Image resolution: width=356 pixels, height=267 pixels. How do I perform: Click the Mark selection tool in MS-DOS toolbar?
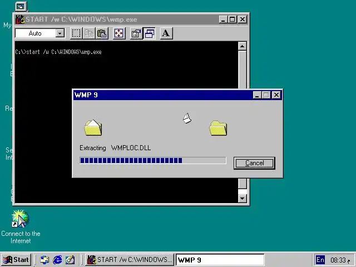click(76, 33)
